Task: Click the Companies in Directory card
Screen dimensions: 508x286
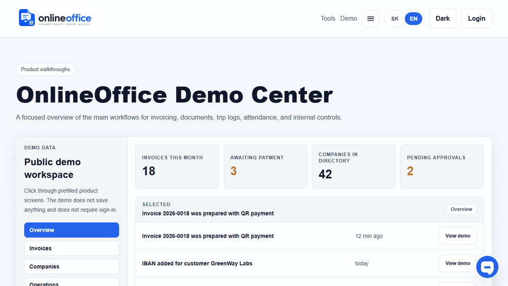Action: (x=354, y=166)
